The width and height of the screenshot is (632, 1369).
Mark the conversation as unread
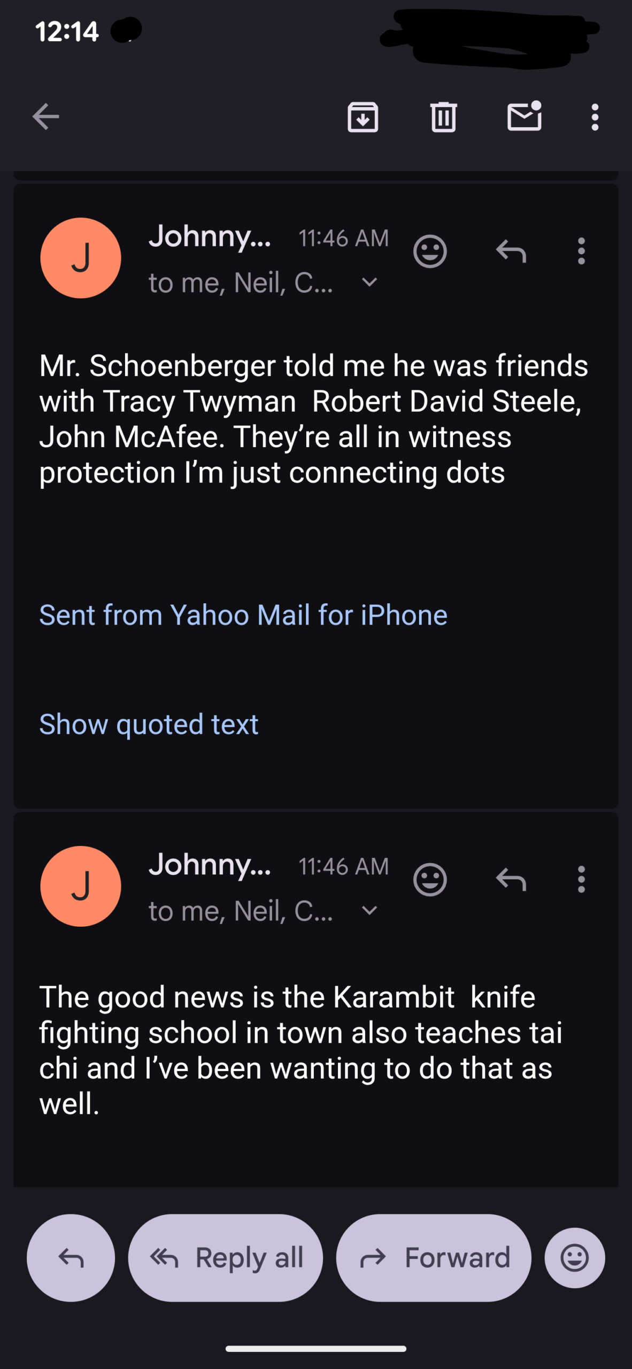(524, 117)
